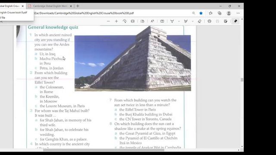Close the first Global English Course tab

point(22,6)
